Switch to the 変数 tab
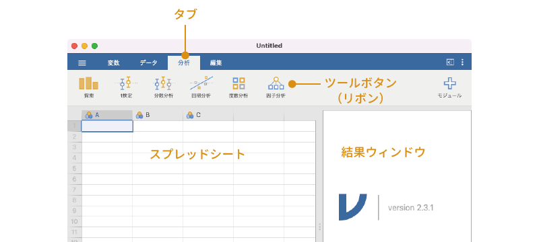The height and width of the screenshot is (242, 539). [113, 63]
